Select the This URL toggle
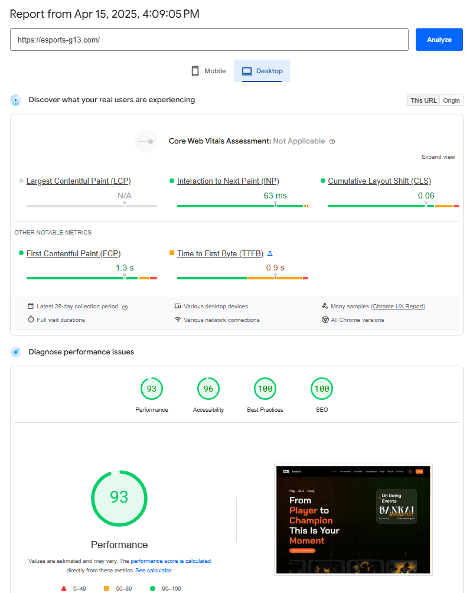This screenshot has height=593, width=473. [x=423, y=100]
